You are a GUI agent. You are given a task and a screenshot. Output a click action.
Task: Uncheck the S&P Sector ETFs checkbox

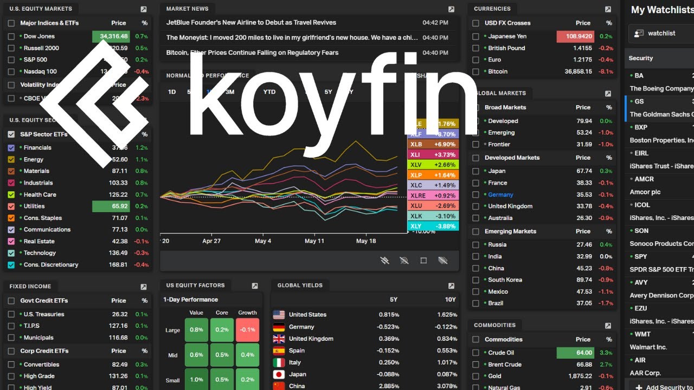click(11, 134)
